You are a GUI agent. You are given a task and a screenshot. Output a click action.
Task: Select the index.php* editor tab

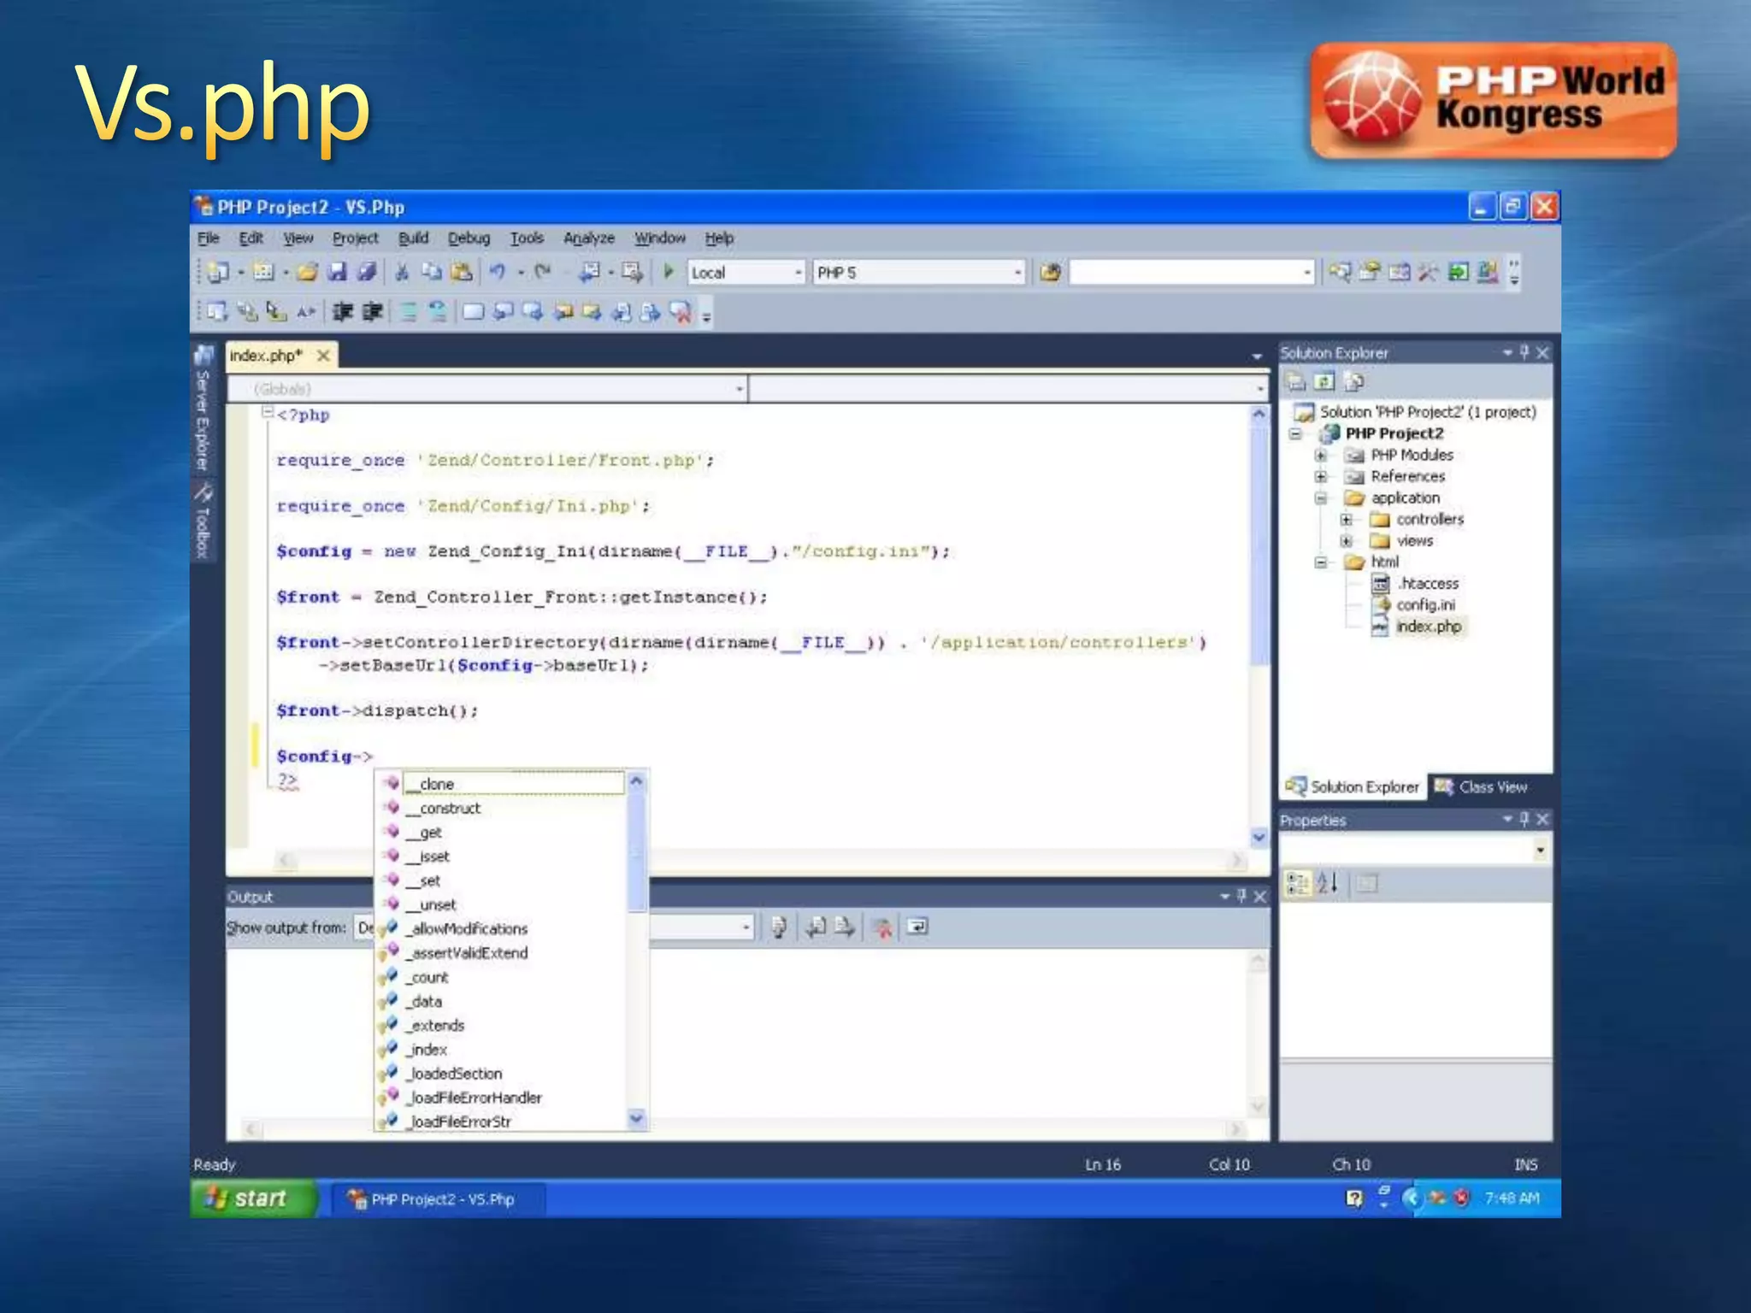[280, 356]
